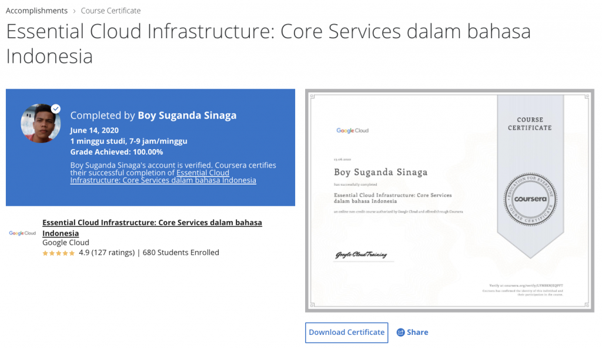This screenshot has height=349, width=602.
Task: Click the name Boy Suganda Sinaga on certificate
Action: [x=380, y=172]
